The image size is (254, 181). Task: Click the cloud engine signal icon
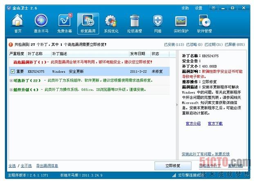174,175
